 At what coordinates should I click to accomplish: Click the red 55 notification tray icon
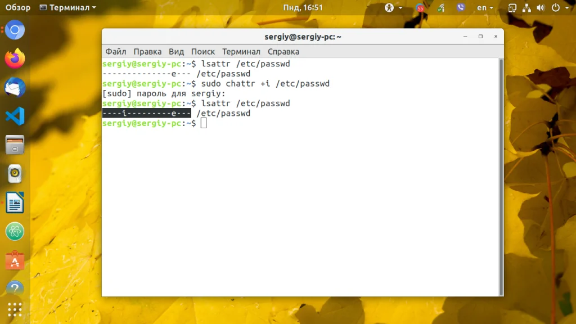420,8
